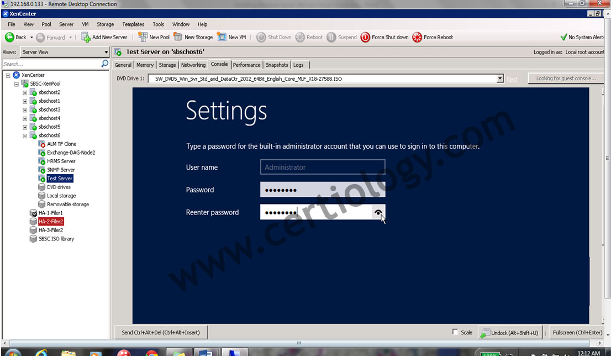Click Send Ctrl+Alt+Del button

click(x=161, y=333)
